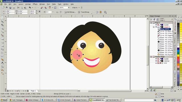Select the Text tool in toolbox
This screenshot has height=102, width=182.
coord(2,53)
